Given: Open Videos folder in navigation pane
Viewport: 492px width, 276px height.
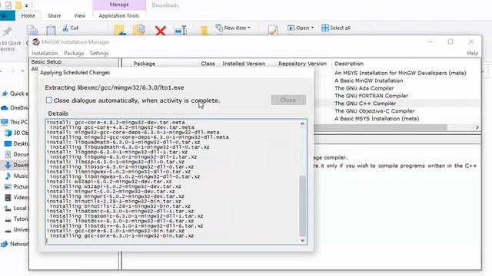Looking at the screenshot, I should pyautogui.click(x=17, y=197).
